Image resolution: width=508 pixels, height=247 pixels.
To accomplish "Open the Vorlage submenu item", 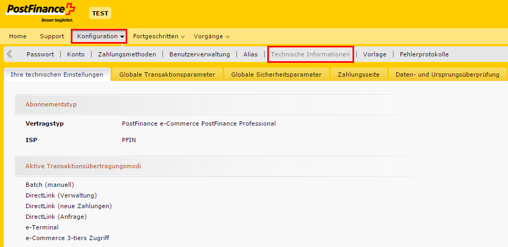I will tap(374, 54).
